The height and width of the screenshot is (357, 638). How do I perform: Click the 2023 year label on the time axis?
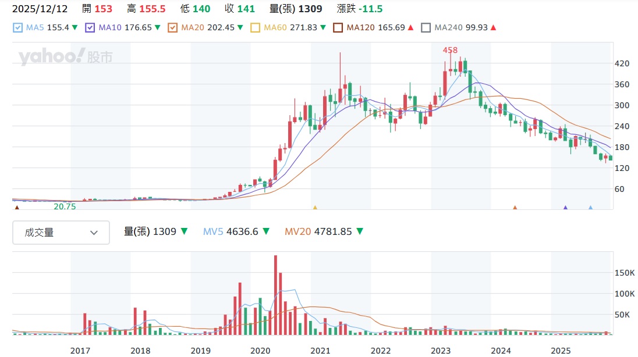pos(440,351)
